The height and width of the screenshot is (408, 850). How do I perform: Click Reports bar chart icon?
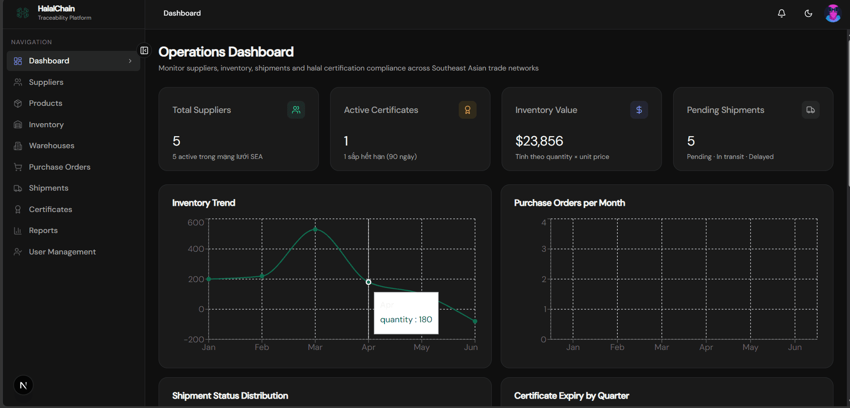tap(18, 231)
